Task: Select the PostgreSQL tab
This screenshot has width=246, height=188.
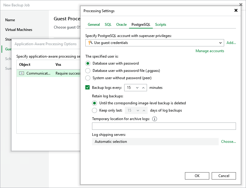Action: coord(141,25)
